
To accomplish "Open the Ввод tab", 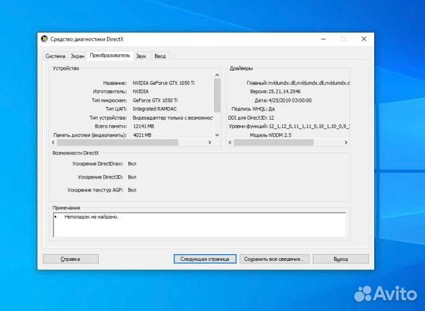I will pyautogui.click(x=160, y=56).
